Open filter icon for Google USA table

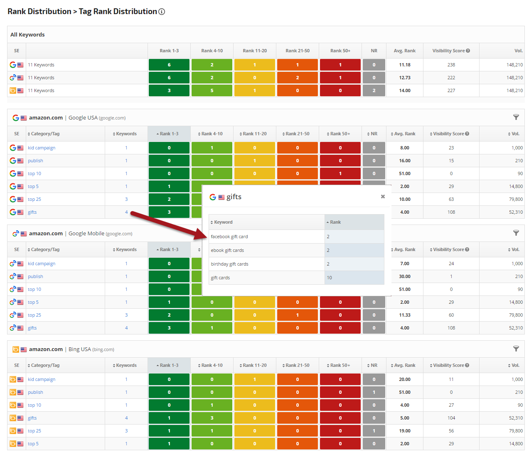pyautogui.click(x=516, y=117)
